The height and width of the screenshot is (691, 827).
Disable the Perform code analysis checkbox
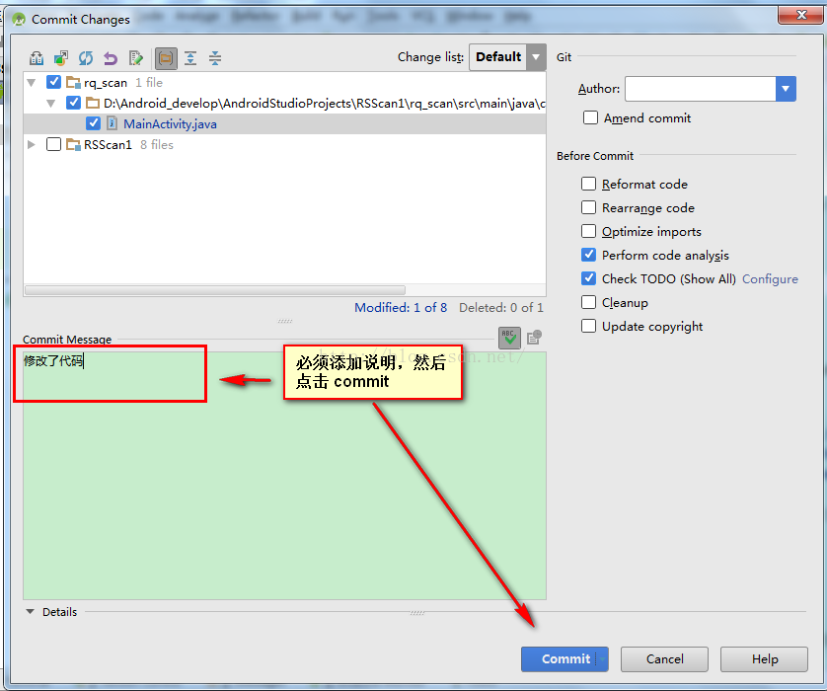[588, 255]
